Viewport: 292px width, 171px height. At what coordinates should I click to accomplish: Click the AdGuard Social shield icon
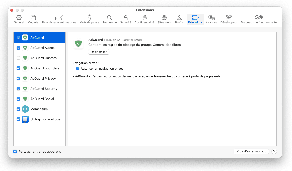tap(25, 99)
